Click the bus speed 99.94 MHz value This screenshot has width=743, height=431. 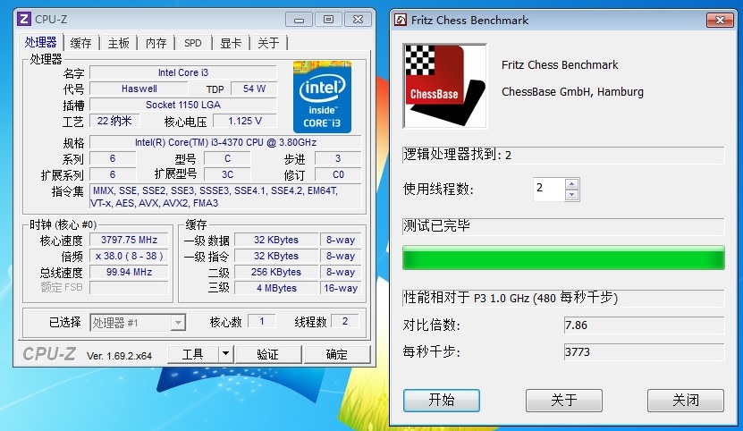[x=129, y=272]
